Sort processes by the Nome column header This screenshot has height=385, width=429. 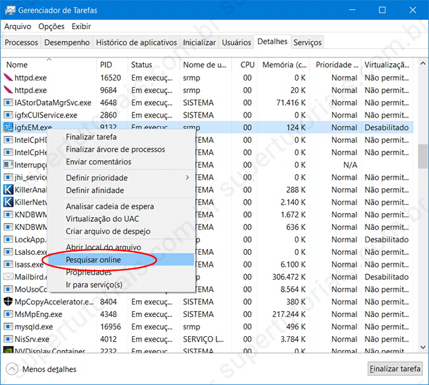[x=17, y=65]
